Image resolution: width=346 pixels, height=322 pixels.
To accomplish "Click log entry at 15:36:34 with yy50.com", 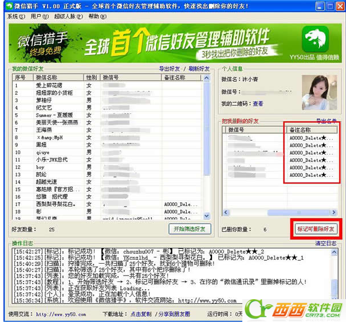I will point(125,300).
